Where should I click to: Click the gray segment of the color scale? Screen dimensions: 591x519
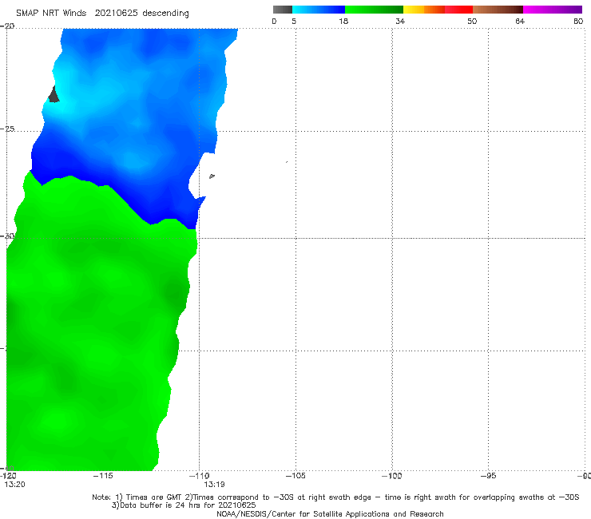[283, 10]
